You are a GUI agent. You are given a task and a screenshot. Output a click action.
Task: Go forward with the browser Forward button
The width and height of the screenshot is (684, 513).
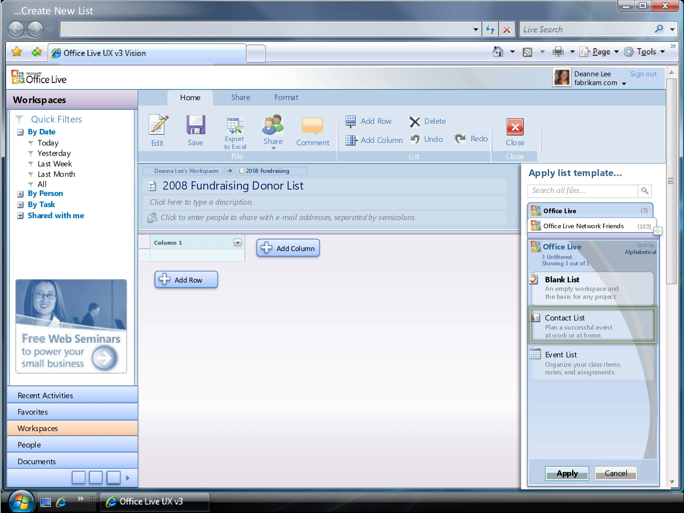35,29
